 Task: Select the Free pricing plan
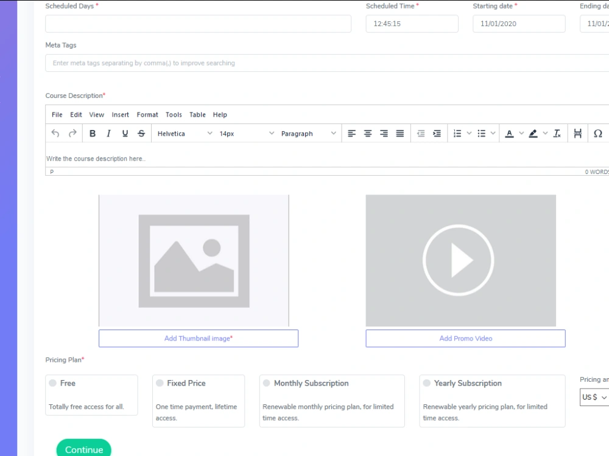pyautogui.click(x=53, y=383)
